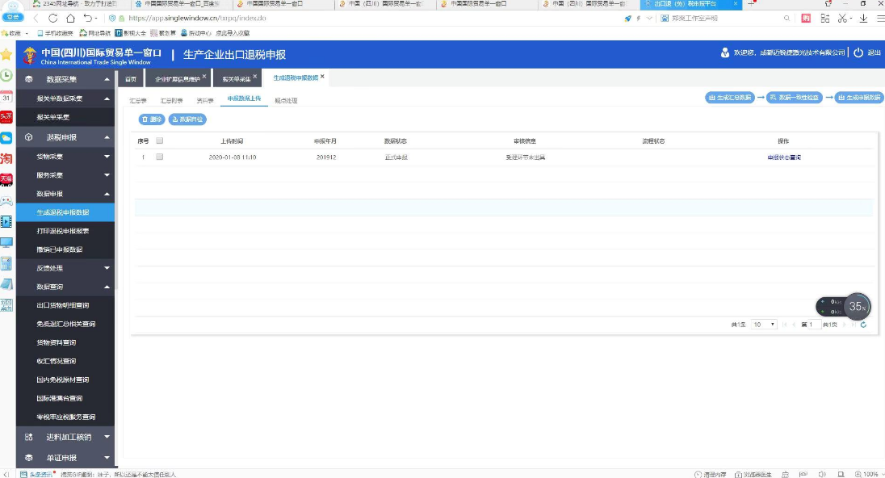
Task: Open the weather cloud sidebar icon
Action: point(6,138)
